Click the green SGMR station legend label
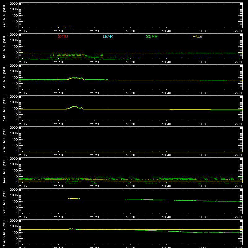 [x=152, y=36]
